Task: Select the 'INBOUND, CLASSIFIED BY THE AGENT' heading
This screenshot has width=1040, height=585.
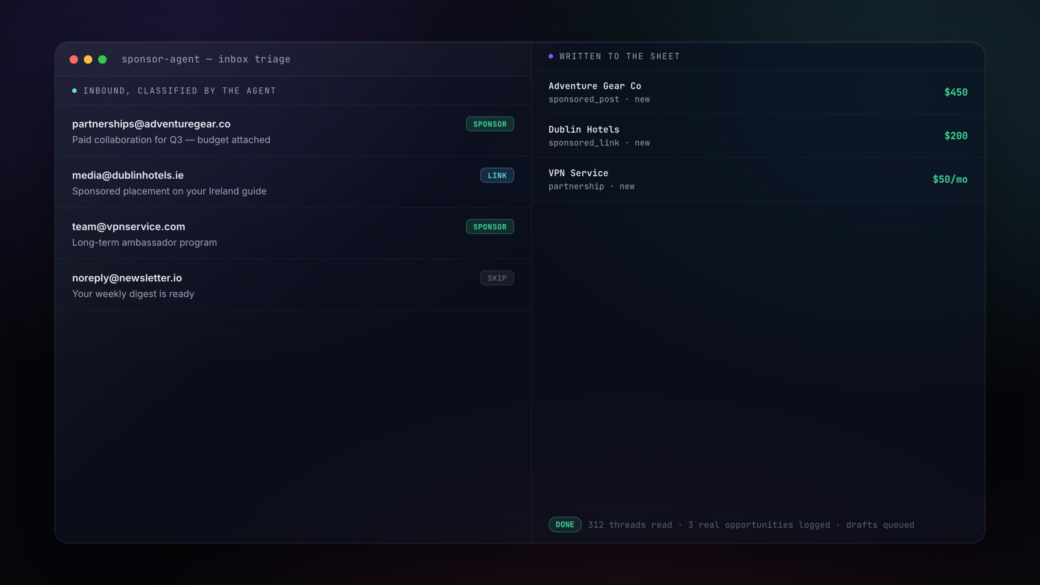Action: click(180, 91)
